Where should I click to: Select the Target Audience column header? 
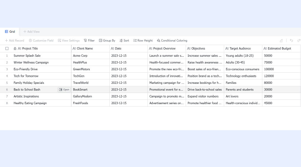[x=243, y=48]
